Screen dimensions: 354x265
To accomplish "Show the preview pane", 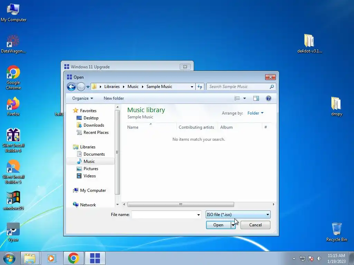I will (x=256, y=98).
